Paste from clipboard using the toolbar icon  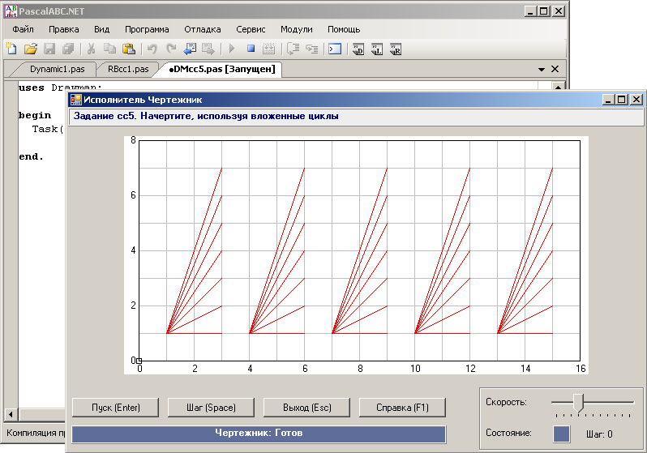coord(129,49)
